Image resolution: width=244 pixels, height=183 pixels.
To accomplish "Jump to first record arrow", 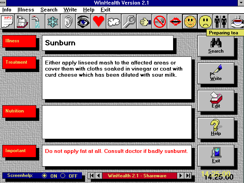I will 92,176.
